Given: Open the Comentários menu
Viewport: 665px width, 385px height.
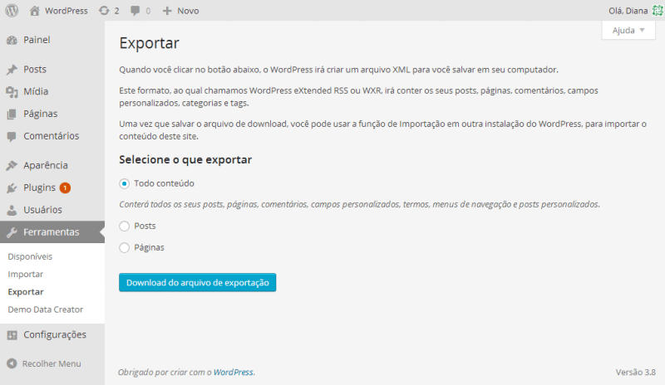Looking at the screenshot, I should 52,136.
